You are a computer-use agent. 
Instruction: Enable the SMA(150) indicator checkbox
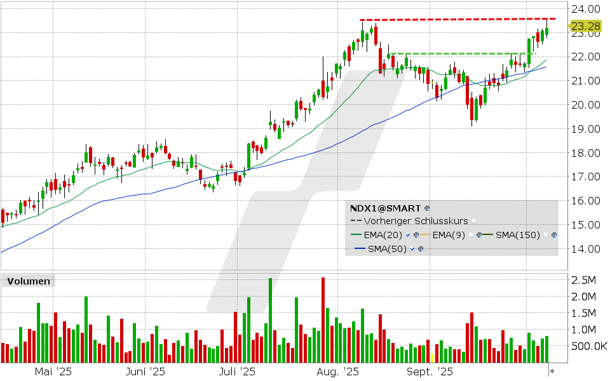[546, 235]
